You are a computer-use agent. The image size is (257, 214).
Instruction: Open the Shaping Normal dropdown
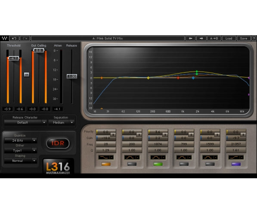click(x=20, y=161)
